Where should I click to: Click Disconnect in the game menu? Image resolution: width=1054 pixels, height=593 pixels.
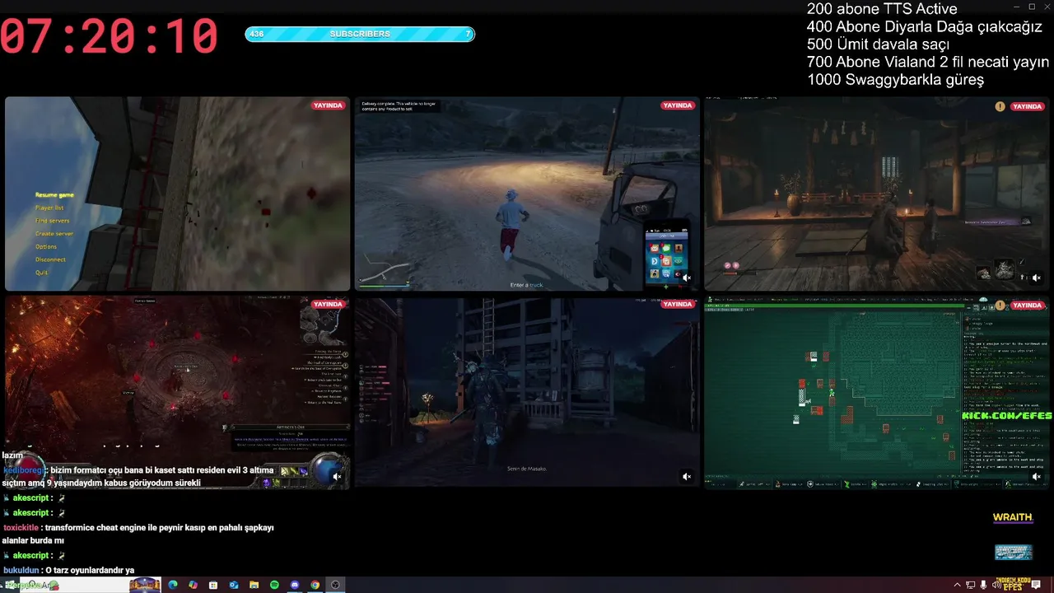[50, 259]
